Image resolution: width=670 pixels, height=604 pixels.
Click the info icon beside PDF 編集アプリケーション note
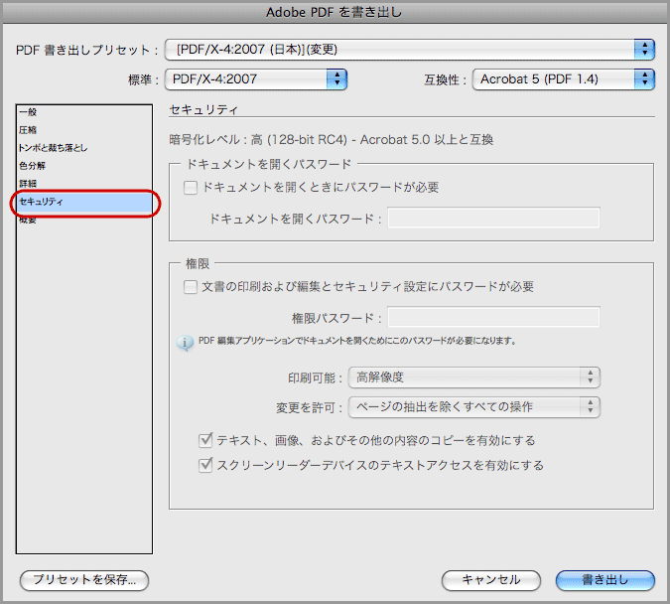(185, 343)
